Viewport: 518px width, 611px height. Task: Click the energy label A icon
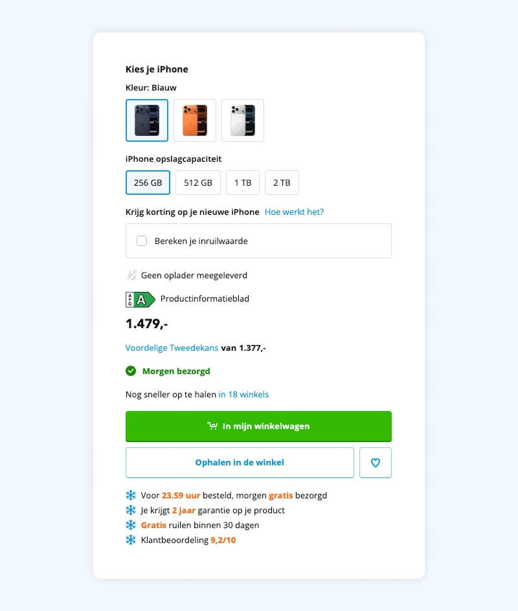point(141,300)
